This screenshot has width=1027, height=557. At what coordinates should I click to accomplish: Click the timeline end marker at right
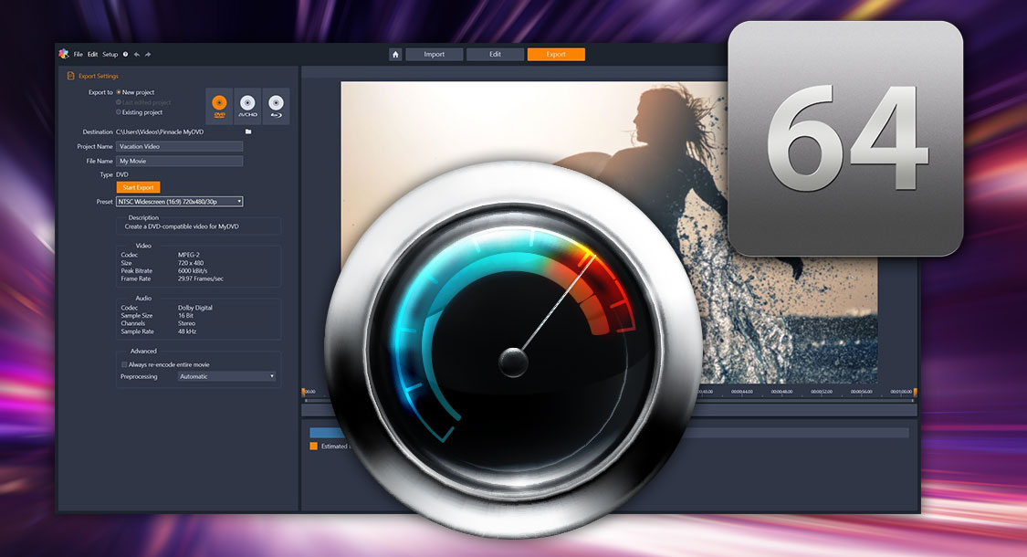tap(915, 393)
